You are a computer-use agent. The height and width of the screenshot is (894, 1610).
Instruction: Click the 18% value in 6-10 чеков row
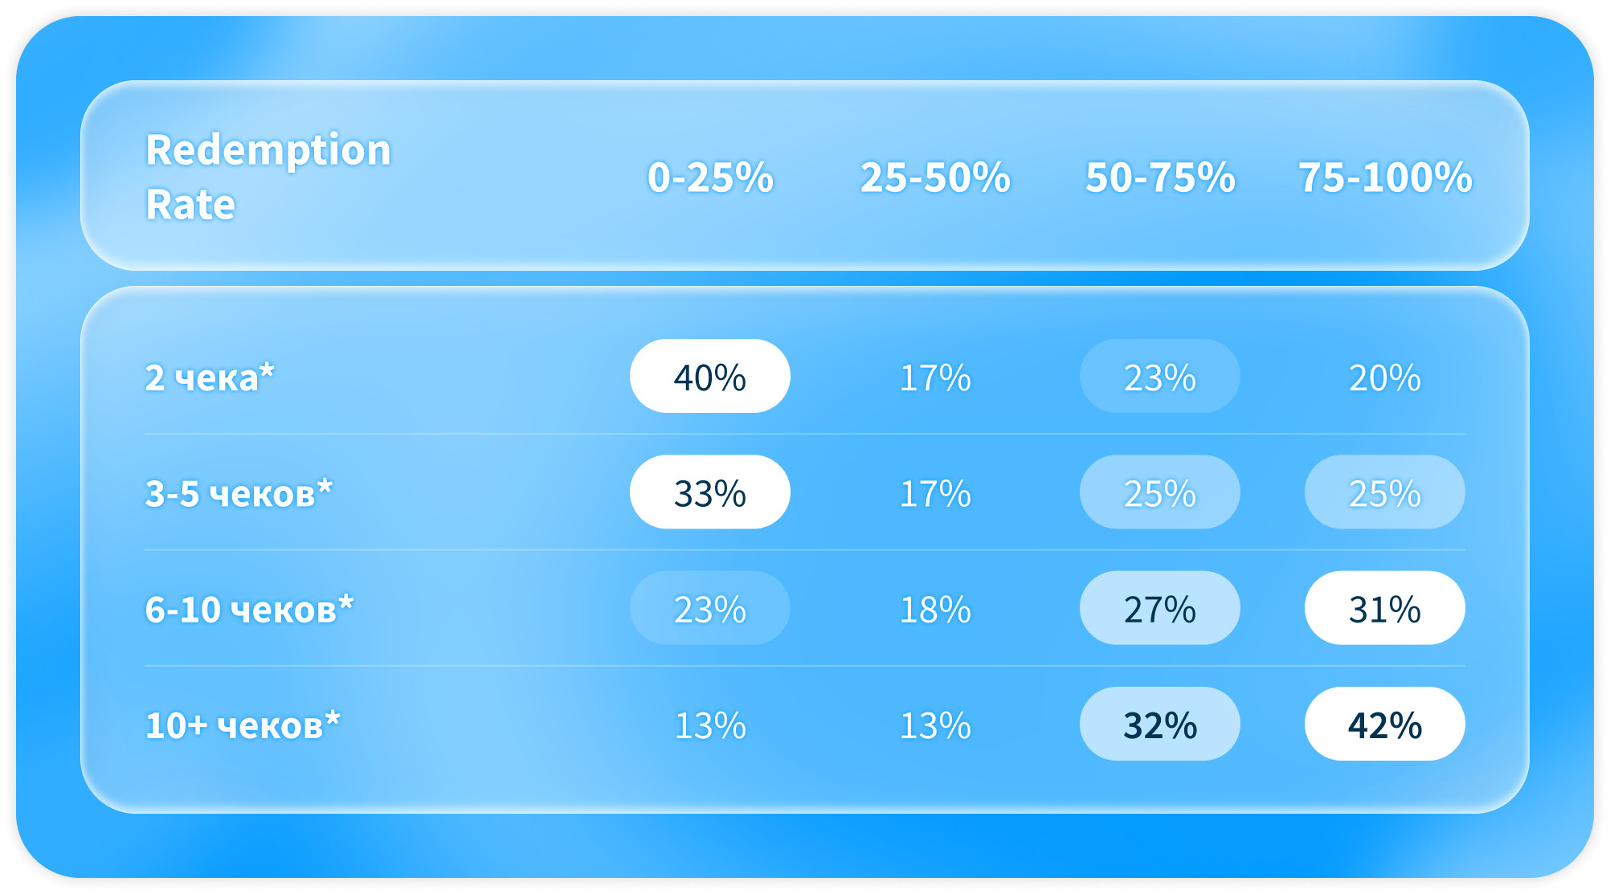[x=935, y=609]
